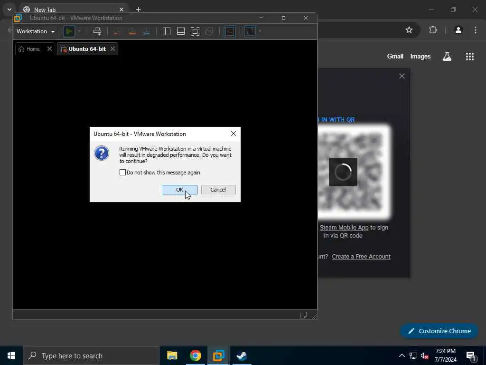Open the Google apps grid
Viewport: 486px width, 365px height.
pyautogui.click(x=470, y=57)
